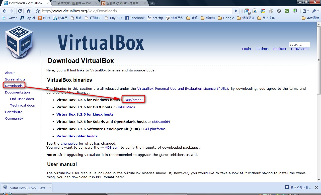321x195 pixels.
Task: Click the green monitor extension icon
Action: coord(295,11)
